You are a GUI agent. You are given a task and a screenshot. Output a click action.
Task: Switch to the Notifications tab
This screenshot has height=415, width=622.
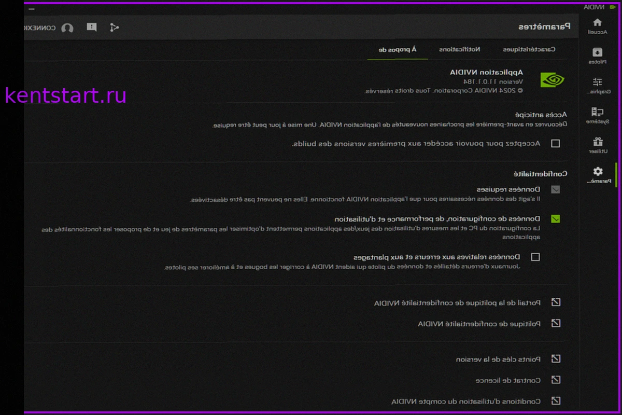460,49
